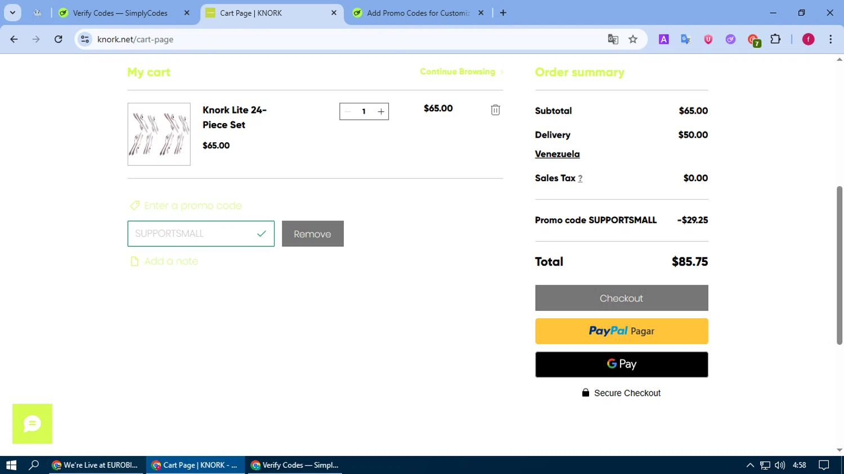Click scrollbar down arrow

click(839, 450)
